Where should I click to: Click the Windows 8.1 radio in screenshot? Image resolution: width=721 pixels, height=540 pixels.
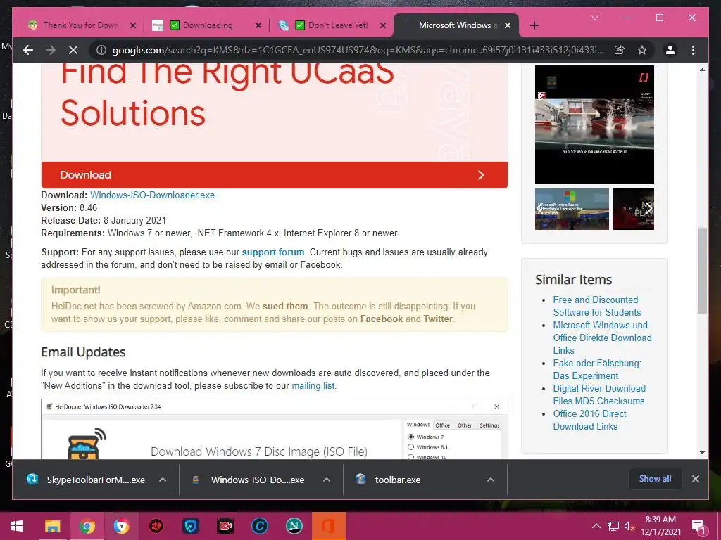(x=411, y=446)
